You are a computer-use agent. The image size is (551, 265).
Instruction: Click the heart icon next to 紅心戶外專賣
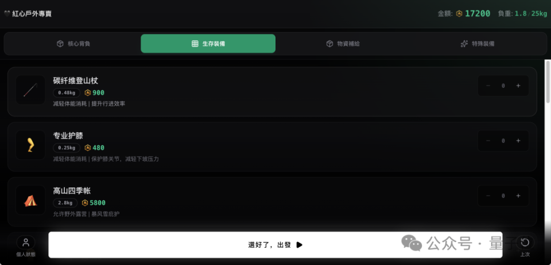coord(7,14)
